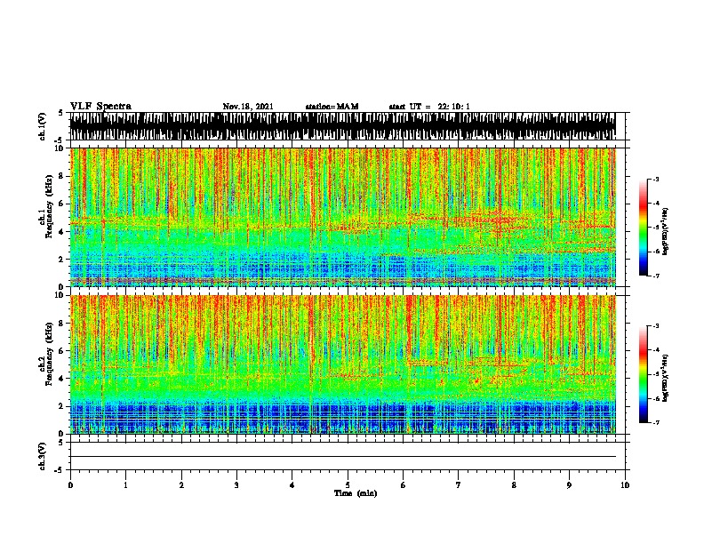Click the "6" frequency tick of ch.1 spectrogram
The image size is (704, 544).
[x=62, y=204]
